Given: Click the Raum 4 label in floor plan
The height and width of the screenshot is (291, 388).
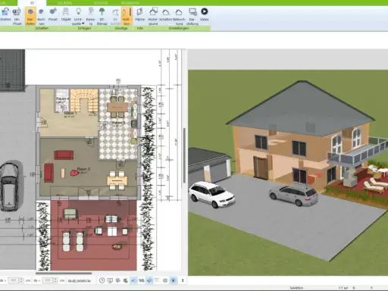Looking at the screenshot, I should (62, 99).
